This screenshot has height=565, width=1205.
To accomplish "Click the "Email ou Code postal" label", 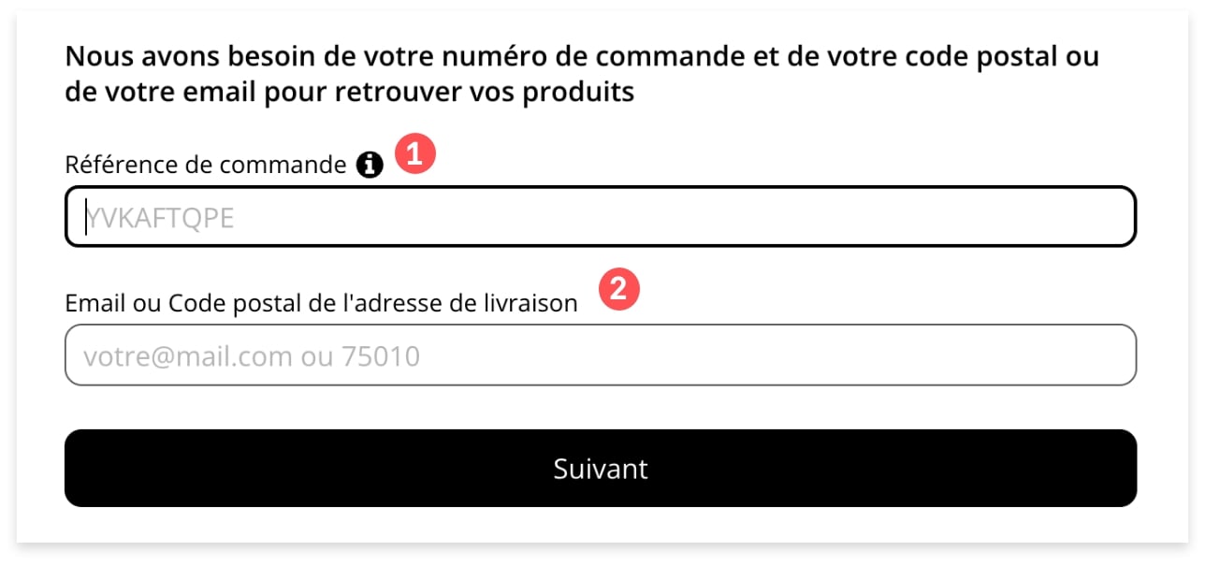I will click(x=321, y=303).
